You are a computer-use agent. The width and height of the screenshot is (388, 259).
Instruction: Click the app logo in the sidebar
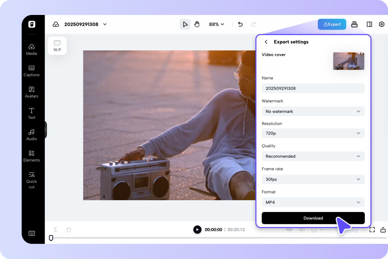(x=32, y=24)
